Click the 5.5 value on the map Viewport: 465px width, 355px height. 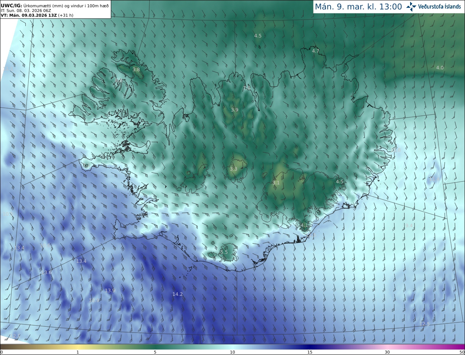224,252
